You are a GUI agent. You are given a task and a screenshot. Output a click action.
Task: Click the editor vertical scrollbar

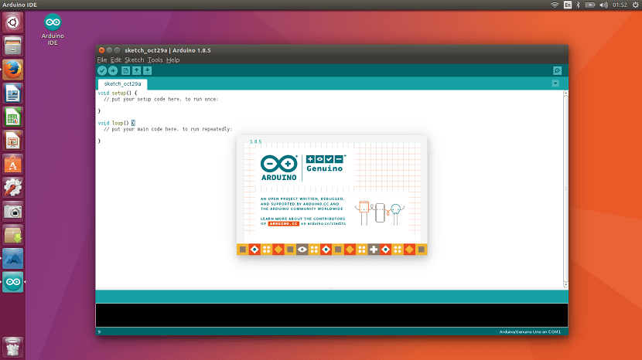pyautogui.click(x=565, y=185)
